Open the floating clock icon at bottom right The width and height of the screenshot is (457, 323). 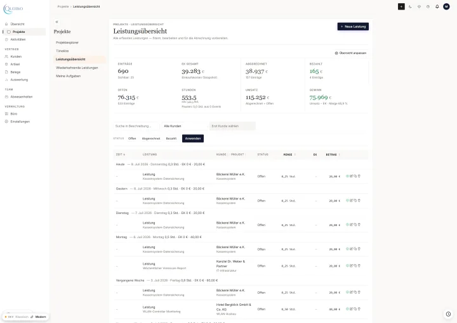coord(448,314)
